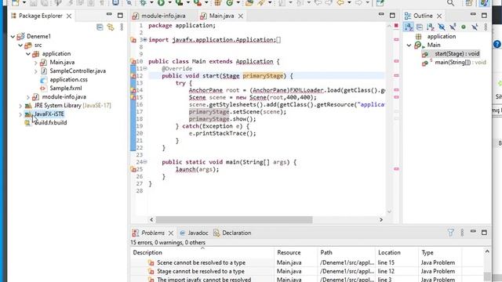Collapse the Main class in Outline

(x=409, y=45)
